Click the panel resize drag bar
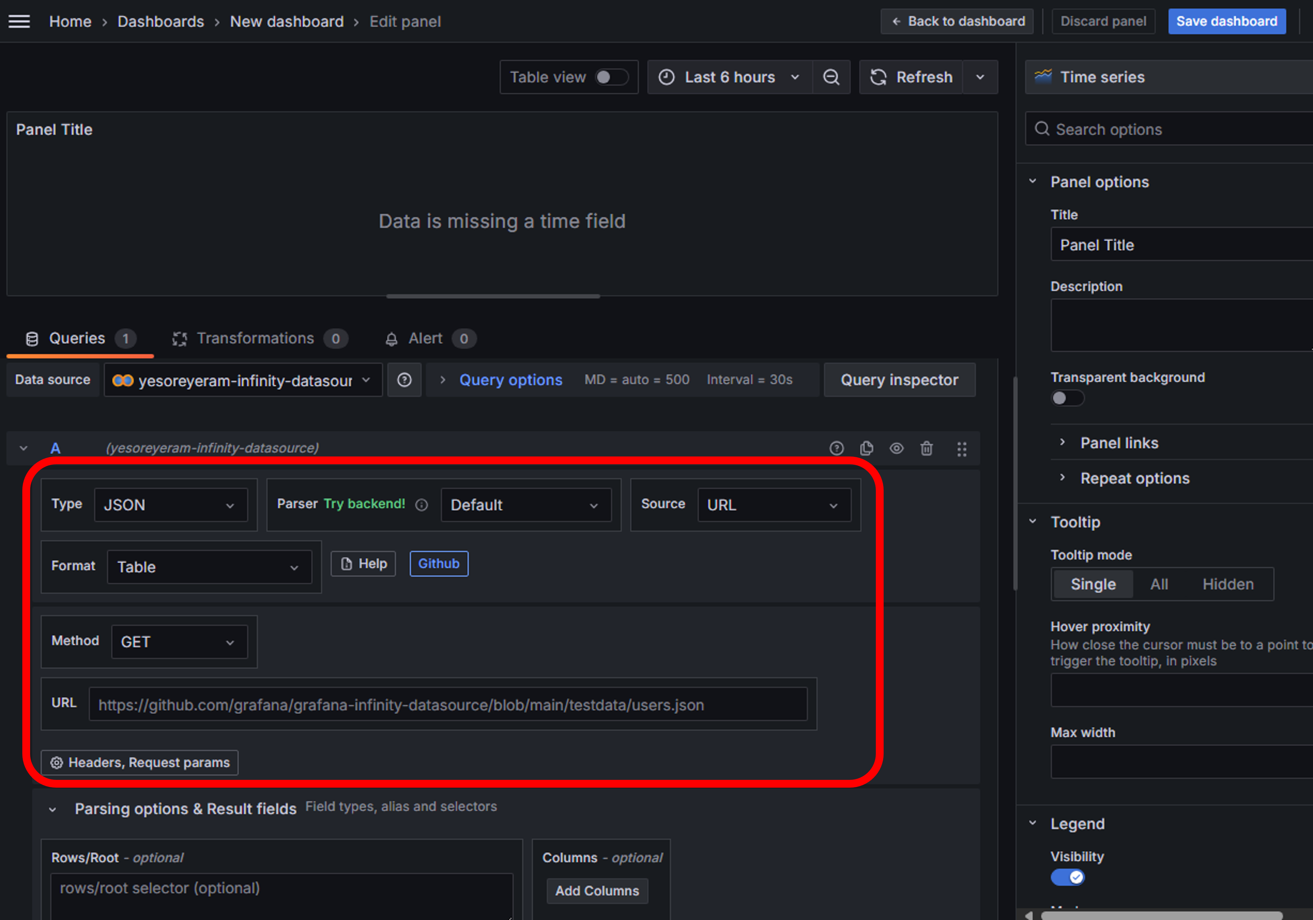 pos(493,296)
